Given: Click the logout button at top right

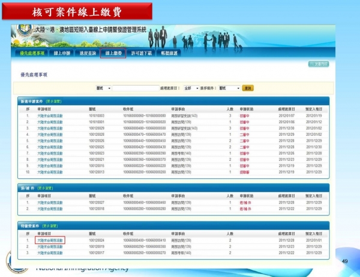Looking at the screenshot, I should [x=319, y=63].
